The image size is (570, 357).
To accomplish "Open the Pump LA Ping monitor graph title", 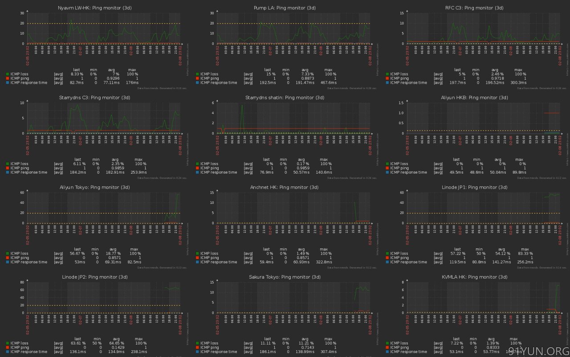I will pyautogui.click(x=285, y=8).
